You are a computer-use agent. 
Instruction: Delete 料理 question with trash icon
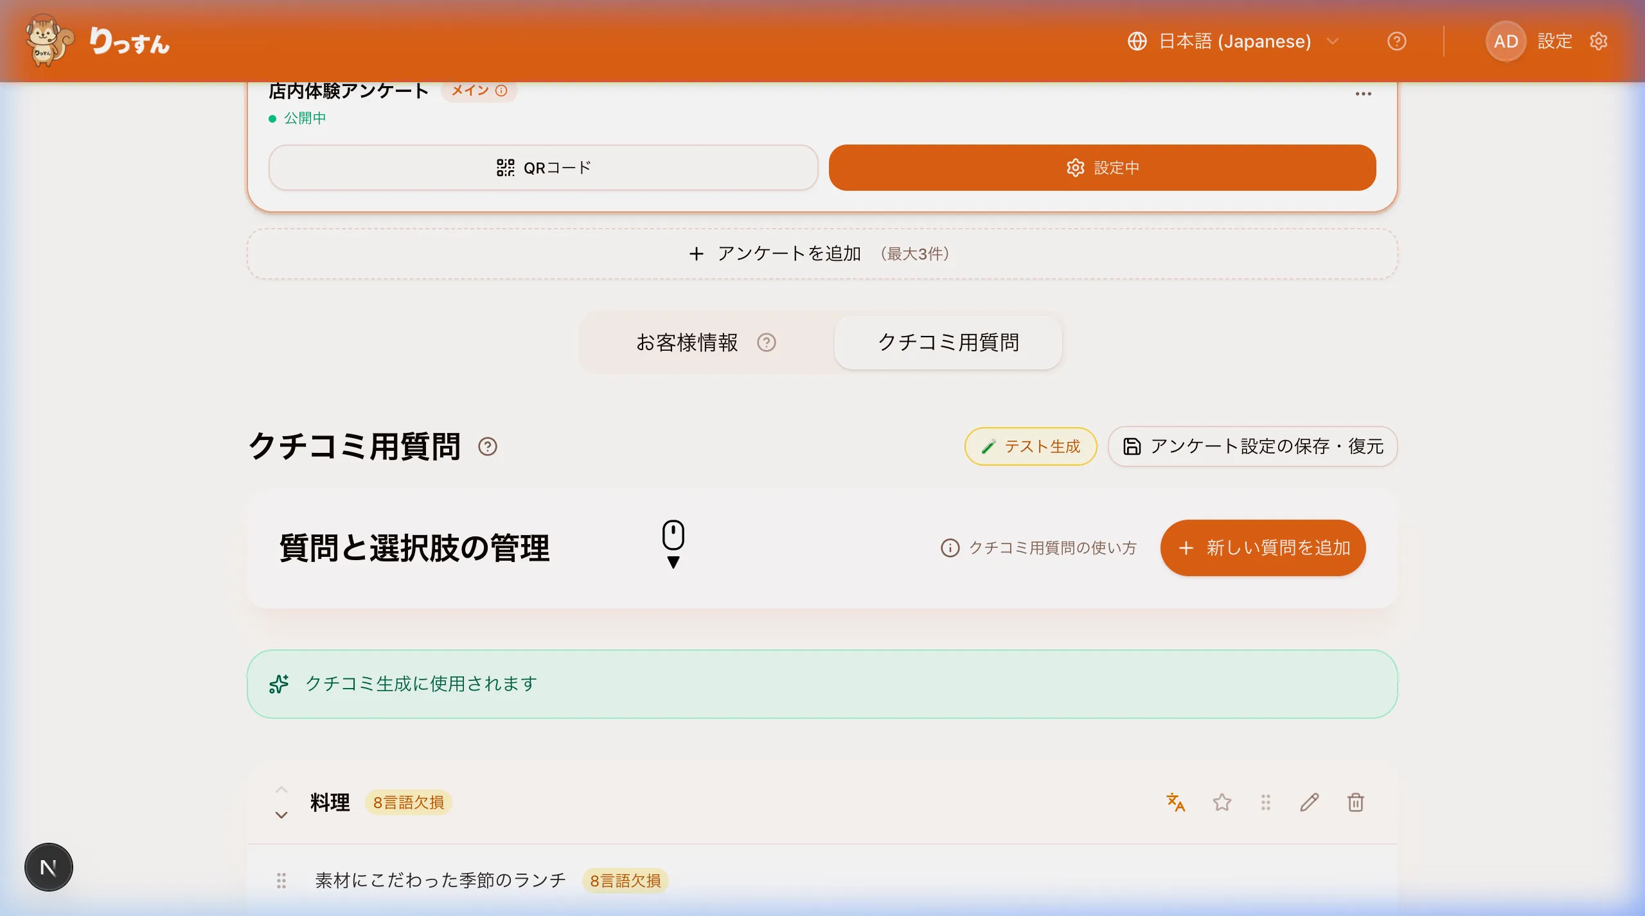pyautogui.click(x=1355, y=802)
